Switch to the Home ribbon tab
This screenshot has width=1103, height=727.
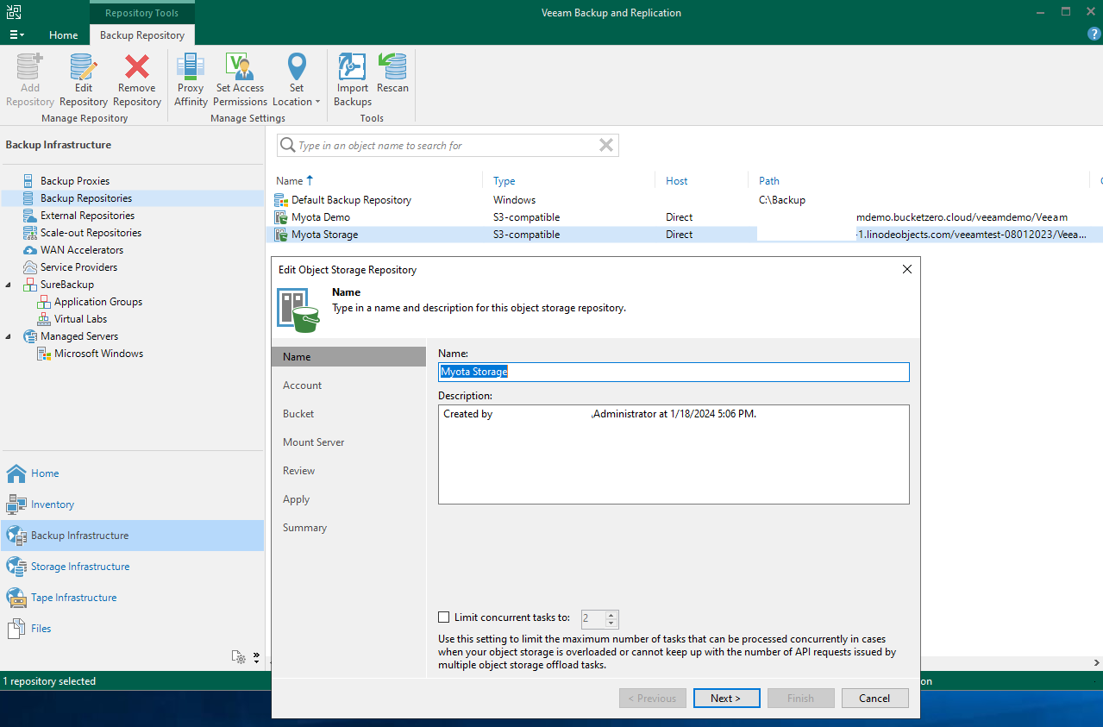pyautogui.click(x=63, y=34)
